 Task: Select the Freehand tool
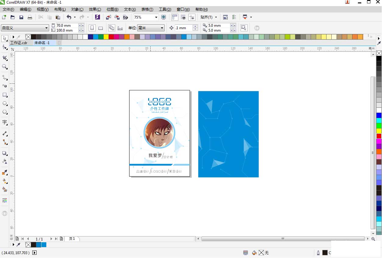pos(5,77)
